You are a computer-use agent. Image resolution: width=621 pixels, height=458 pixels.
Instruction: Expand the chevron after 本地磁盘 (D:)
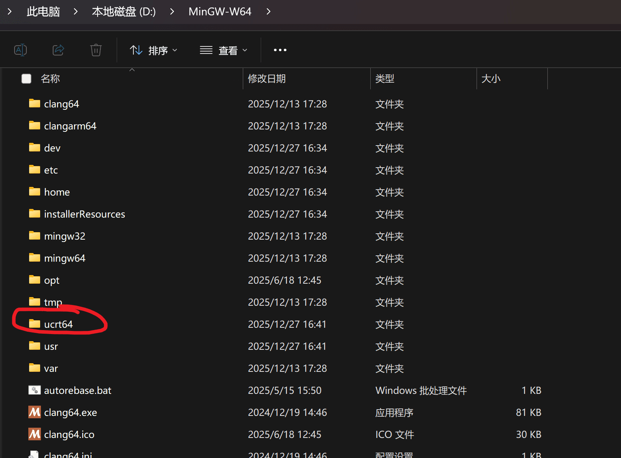click(x=172, y=12)
